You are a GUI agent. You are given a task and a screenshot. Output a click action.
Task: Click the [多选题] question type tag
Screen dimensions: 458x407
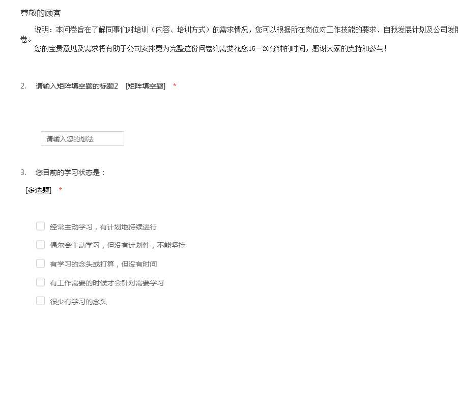pyautogui.click(x=39, y=190)
